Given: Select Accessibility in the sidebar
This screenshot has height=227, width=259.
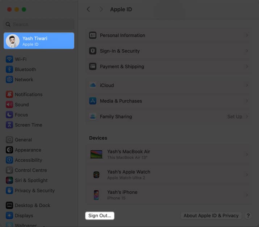Looking at the screenshot, I should [x=39, y=160].
